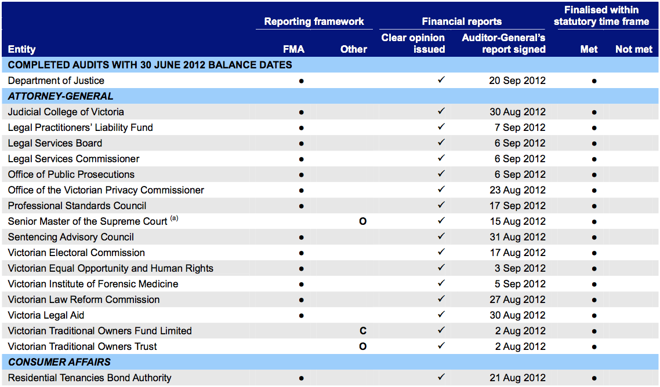Click the Victorian Law Reform Commission entity name

(x=84, y=300)
